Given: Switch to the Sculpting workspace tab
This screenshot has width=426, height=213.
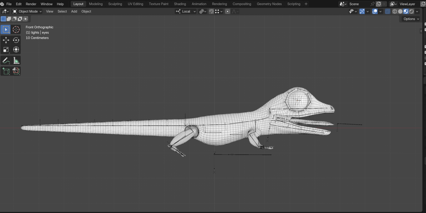Looking at the screenshot, I should (115, 4).
